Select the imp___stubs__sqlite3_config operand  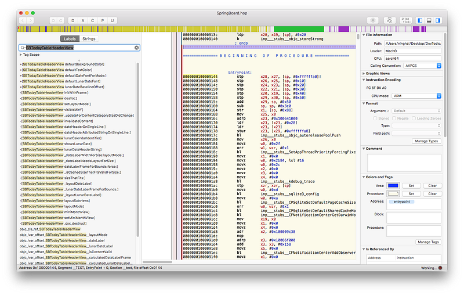pyautogui.click(x=289, y=194)
